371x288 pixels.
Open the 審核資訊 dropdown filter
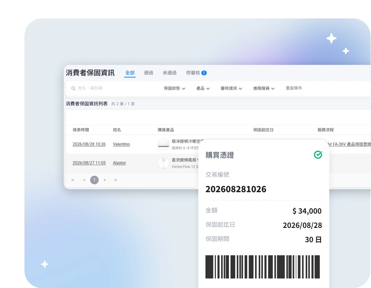[x=231, y=88]
